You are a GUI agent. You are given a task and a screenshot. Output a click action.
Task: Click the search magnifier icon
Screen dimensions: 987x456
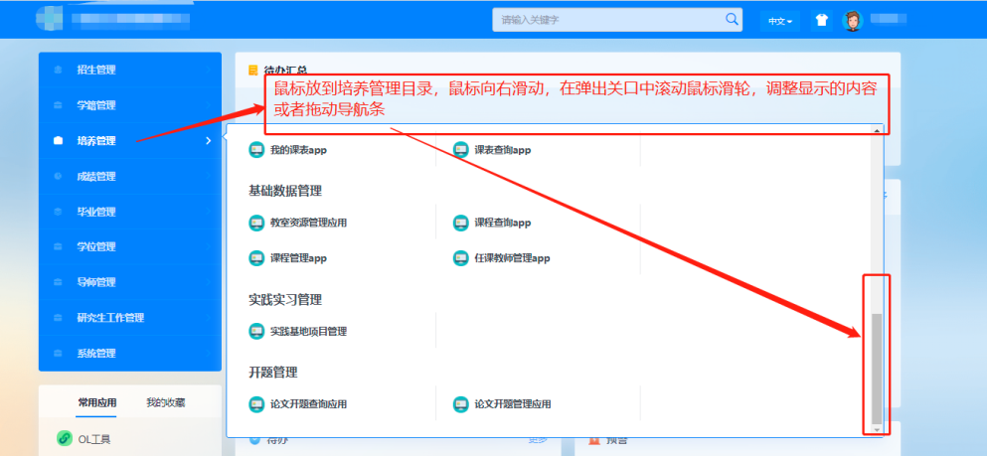[x=732, y=19]
